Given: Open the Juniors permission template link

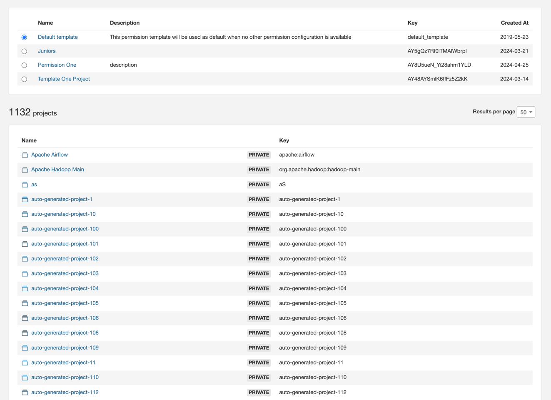Looking at the screenshot, I should 47,51.
